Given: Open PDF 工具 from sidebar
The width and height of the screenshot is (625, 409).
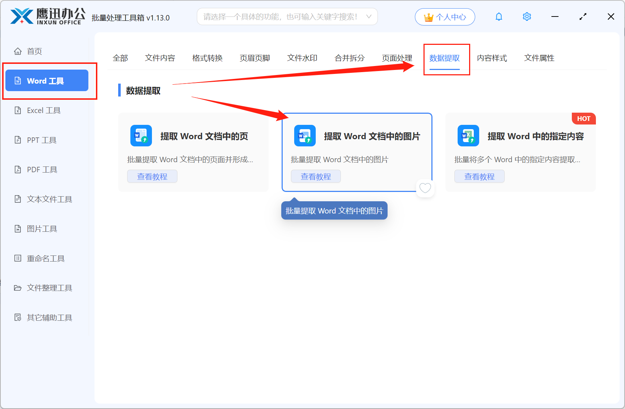Looking at the screenshot, I should [x=41, y=169].
